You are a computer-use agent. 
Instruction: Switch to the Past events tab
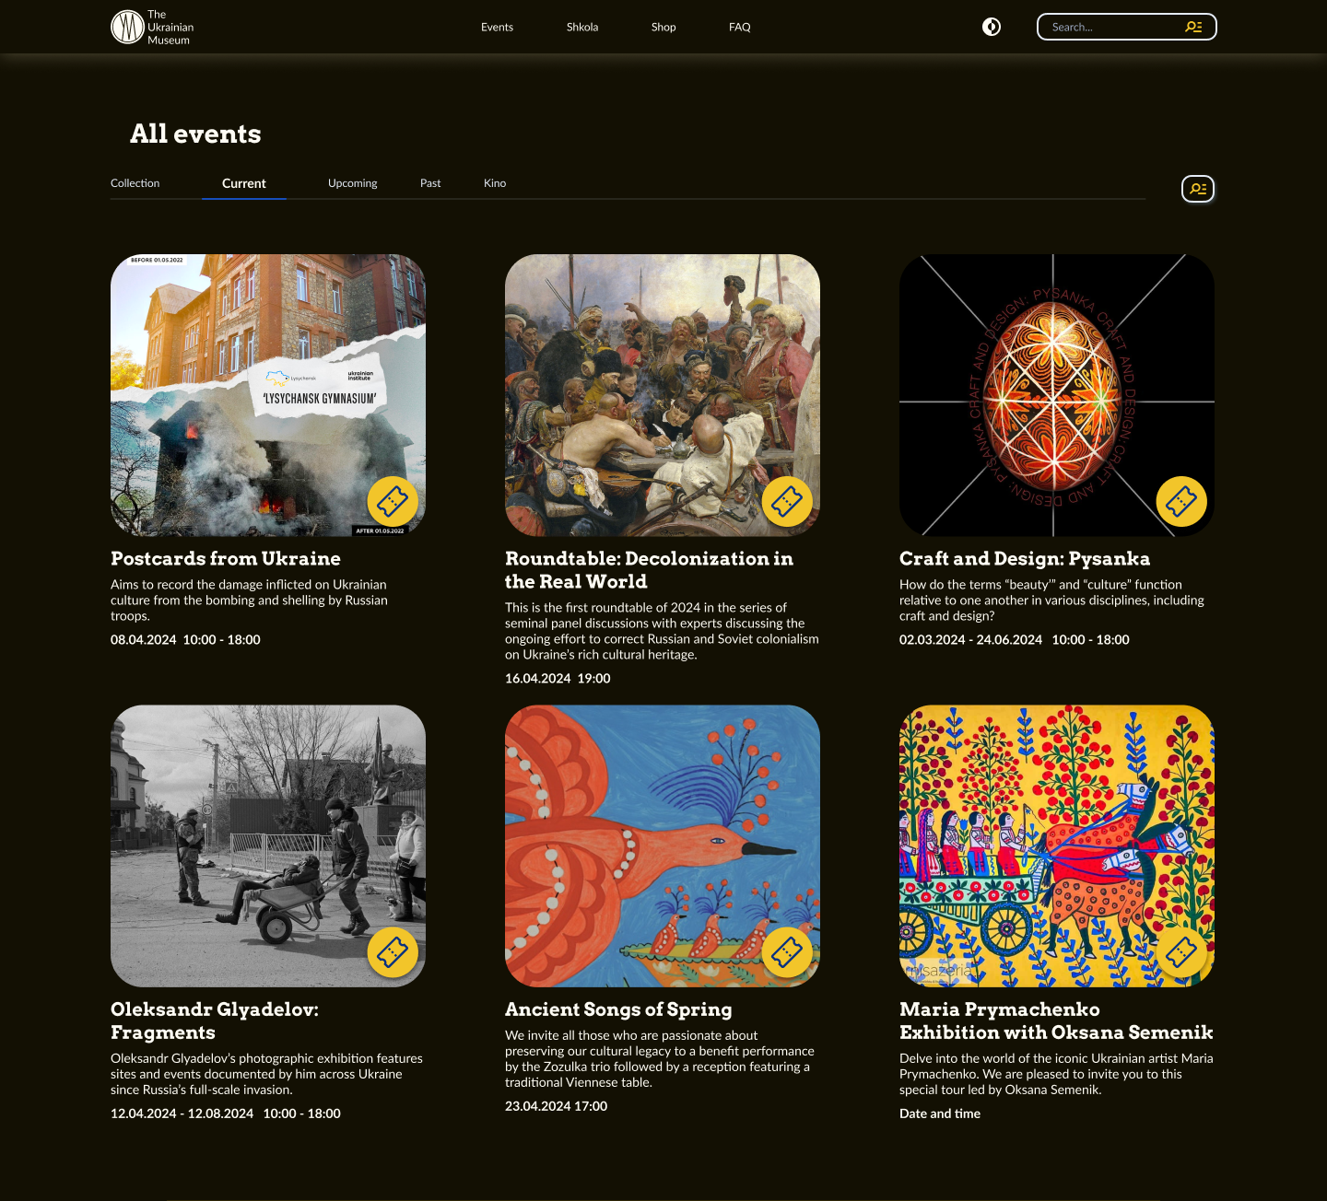[430, 183]
